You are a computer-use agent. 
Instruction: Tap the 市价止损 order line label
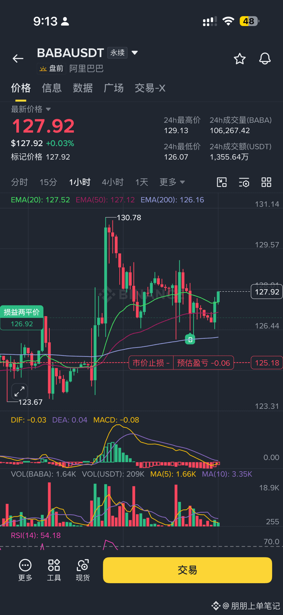point(151,363)
